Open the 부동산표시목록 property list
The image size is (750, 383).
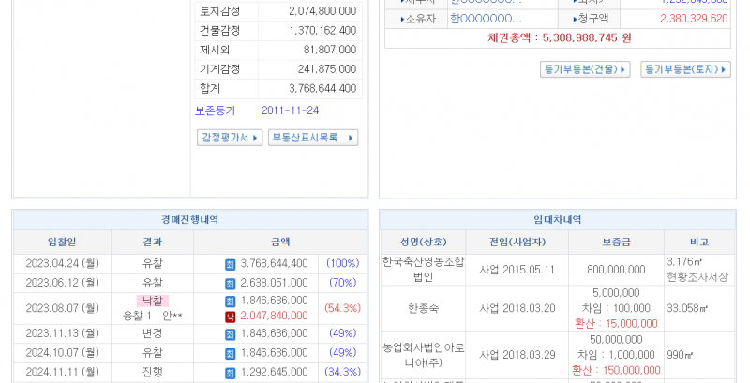[x=312, y=138]
